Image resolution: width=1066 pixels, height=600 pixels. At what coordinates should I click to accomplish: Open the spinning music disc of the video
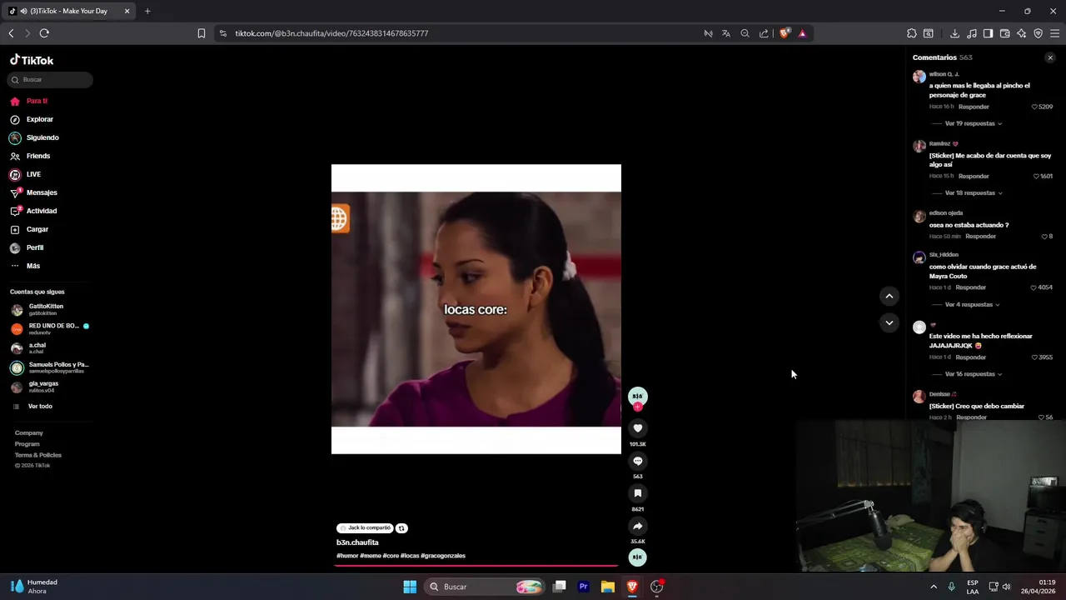click(637, 557)
